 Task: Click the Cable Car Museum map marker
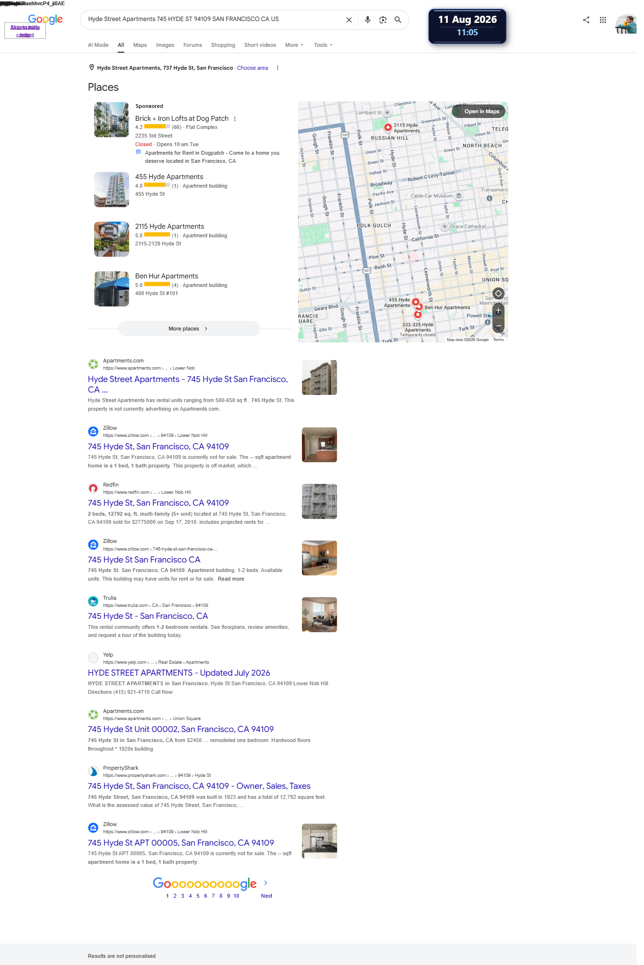[x=459, y=196]
